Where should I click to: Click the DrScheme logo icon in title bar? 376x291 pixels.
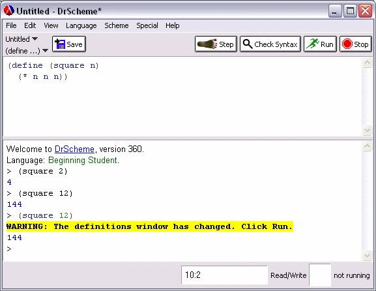tap(9, 11)
